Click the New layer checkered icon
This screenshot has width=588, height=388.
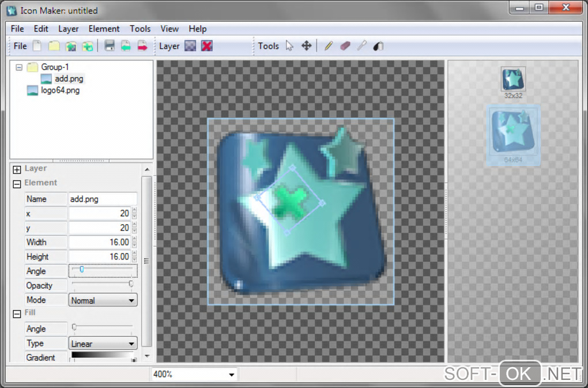[190, 46]
